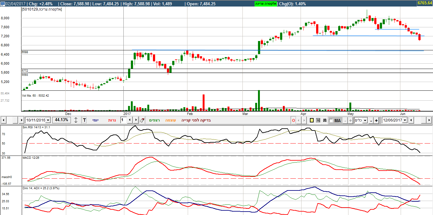The height and width of the screenshot is (215, 433).
Task: Click the left horizontal scrollbar track
Action: coord(12,120)
